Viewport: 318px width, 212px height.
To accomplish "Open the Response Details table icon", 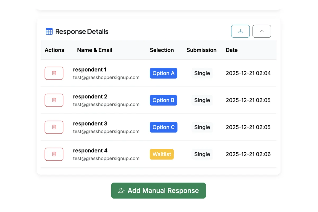I will point(49,31).
